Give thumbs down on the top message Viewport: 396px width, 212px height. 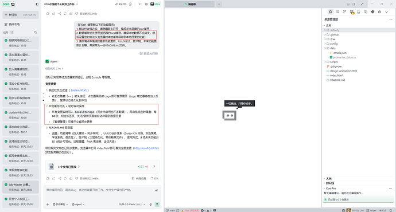point(77,14)
